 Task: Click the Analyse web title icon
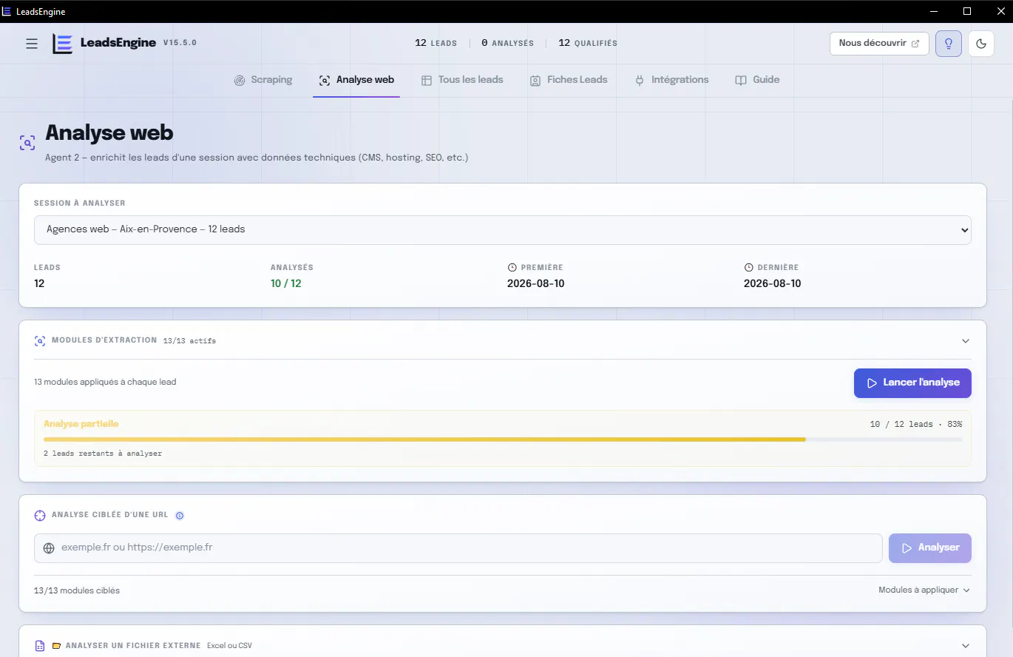[27, 143]
